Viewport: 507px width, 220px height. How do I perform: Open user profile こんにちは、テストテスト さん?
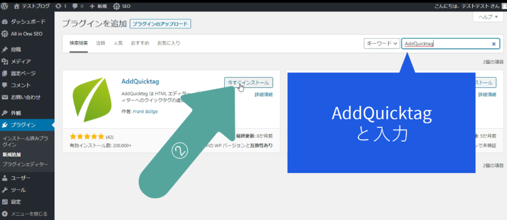click(x=468, y=6)
